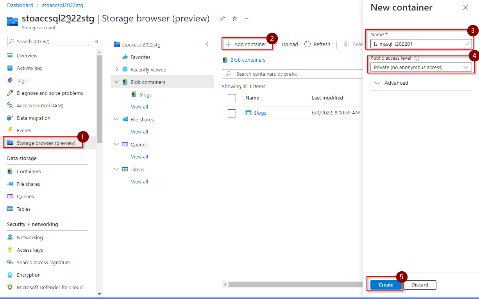Tick the select-all containers checkbox
Viewport: 479px width, 299px height.
[x=232, y=98]
